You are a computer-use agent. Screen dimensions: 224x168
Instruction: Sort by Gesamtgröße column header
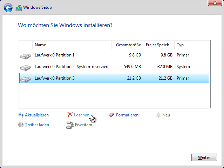(127, 45)
